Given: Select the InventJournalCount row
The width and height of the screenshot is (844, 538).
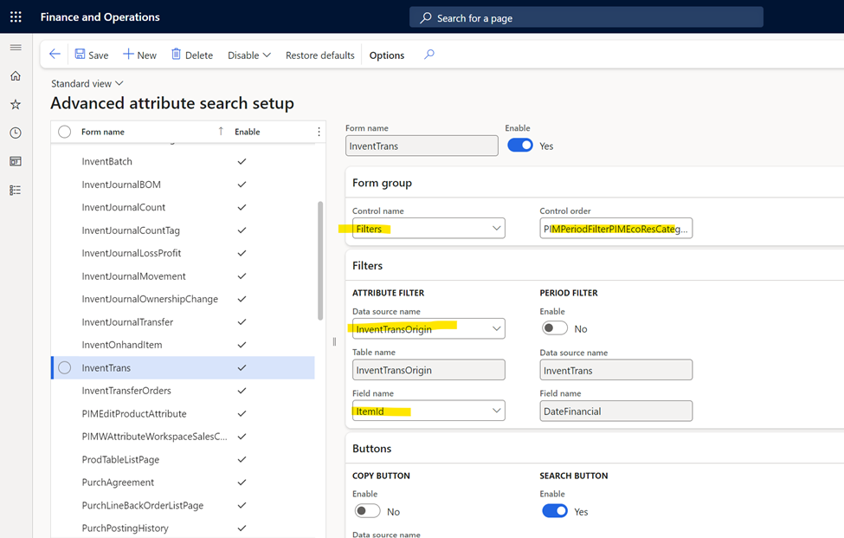Looking at the screenshot, I should click(x=183, y=207).
